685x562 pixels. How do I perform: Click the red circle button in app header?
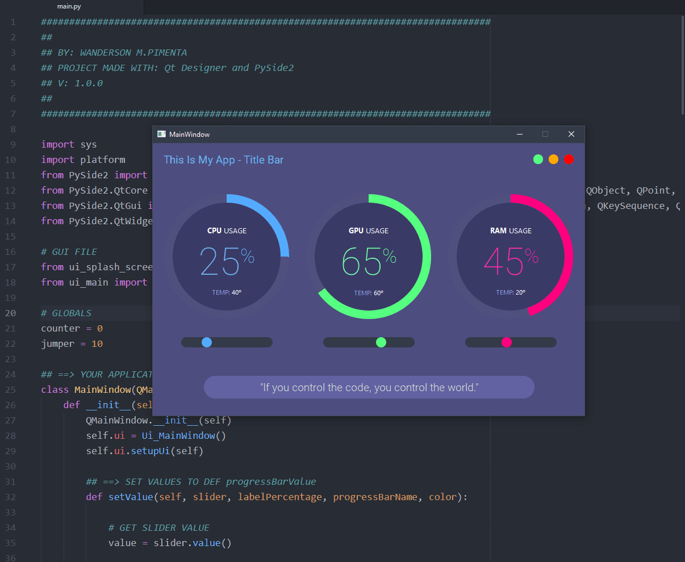(569, 160)
